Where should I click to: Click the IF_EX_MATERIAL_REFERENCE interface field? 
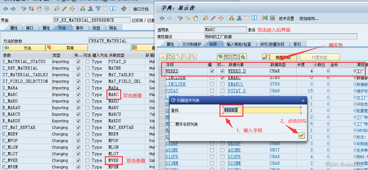click(92, 20)
